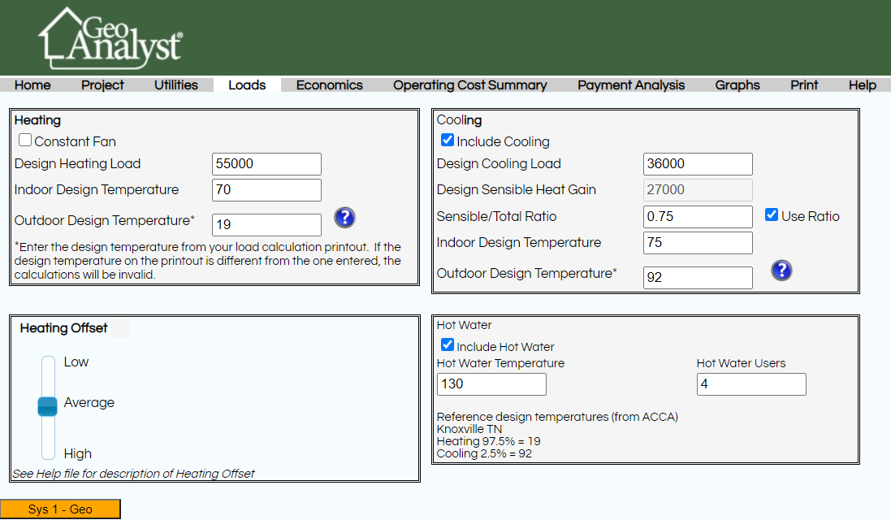The width and height of the screenshot is (891, 520).
Task: View the Operating Cost Summary tab
Action: tap(470, 84)
